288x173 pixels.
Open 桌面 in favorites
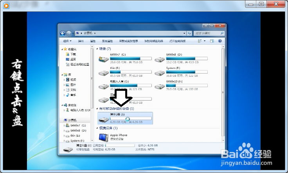point(73,59)
